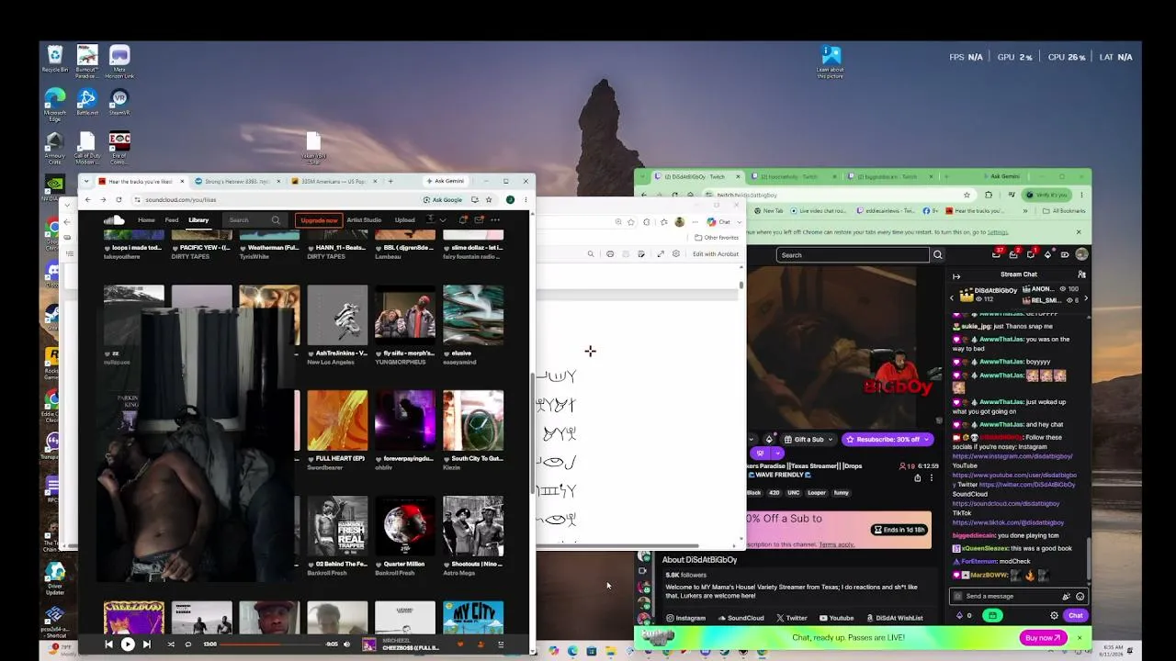Open the Twitch chat emote picker
Screen dimensions: 1176x661
click(1080, 596)
